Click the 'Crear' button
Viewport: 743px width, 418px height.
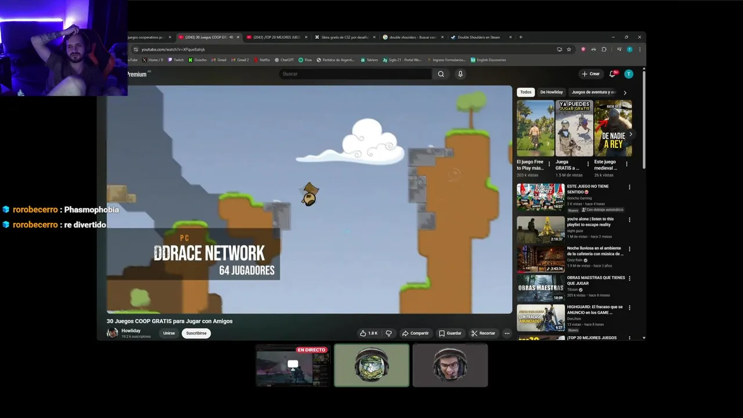[591, 74]
